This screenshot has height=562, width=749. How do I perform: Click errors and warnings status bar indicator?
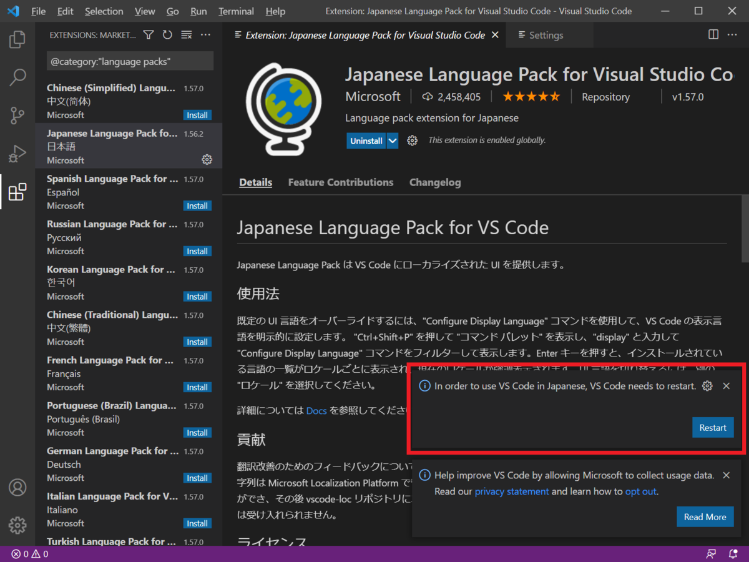pos(29,554)
